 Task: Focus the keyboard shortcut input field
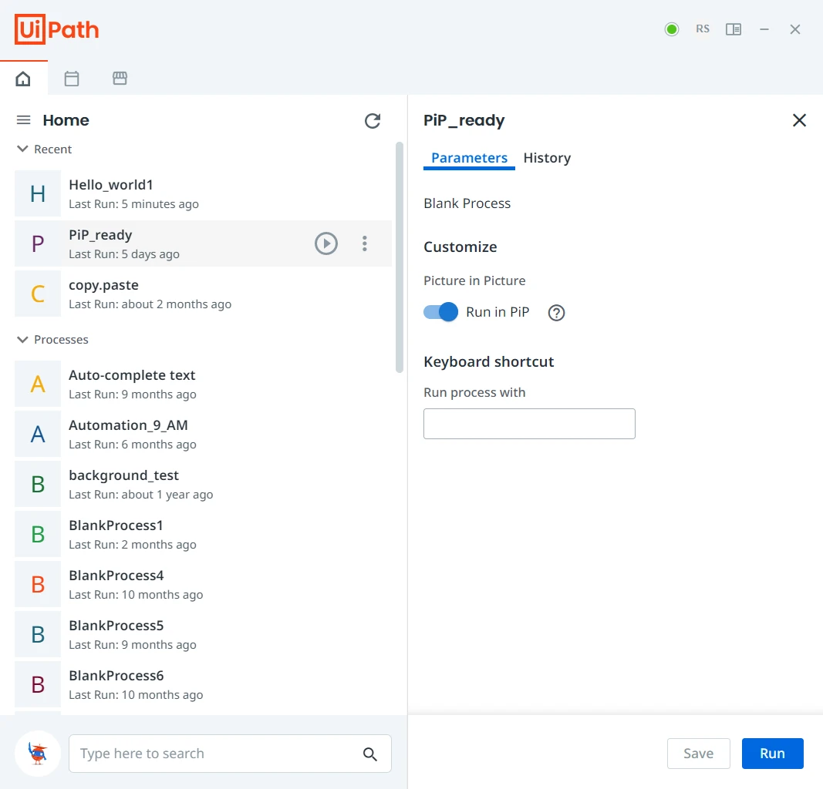pyautogui.click(x=529, y=424)
